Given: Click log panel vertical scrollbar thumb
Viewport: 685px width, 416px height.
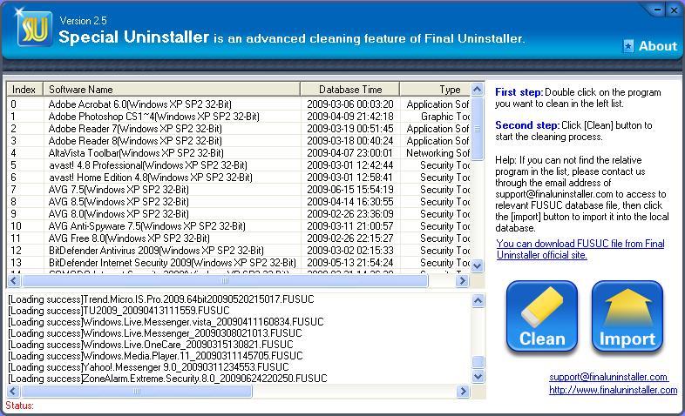Looking at the screenshot, I should [478, 362].
